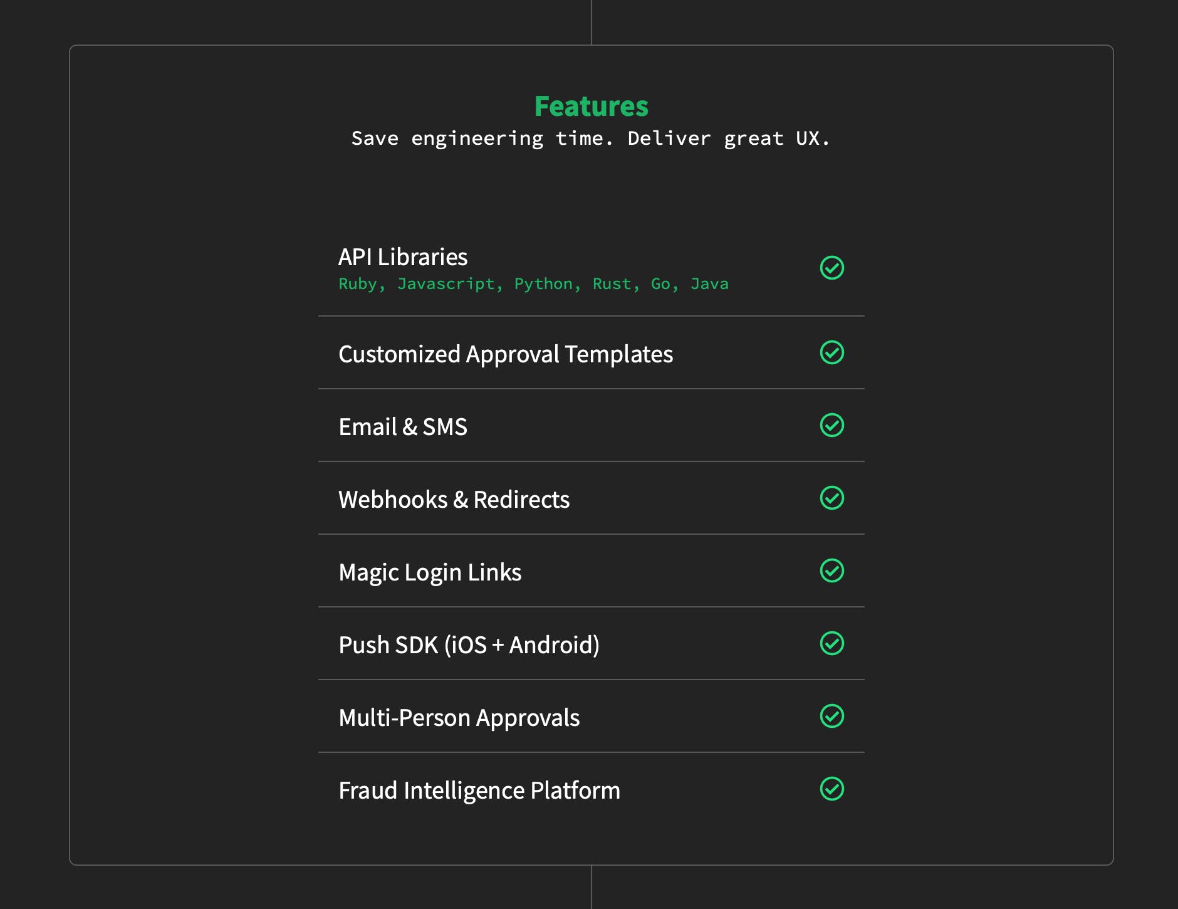Click the Fraud Intelligence Platform checkmark icon
1178x909 pixels.
831,789
